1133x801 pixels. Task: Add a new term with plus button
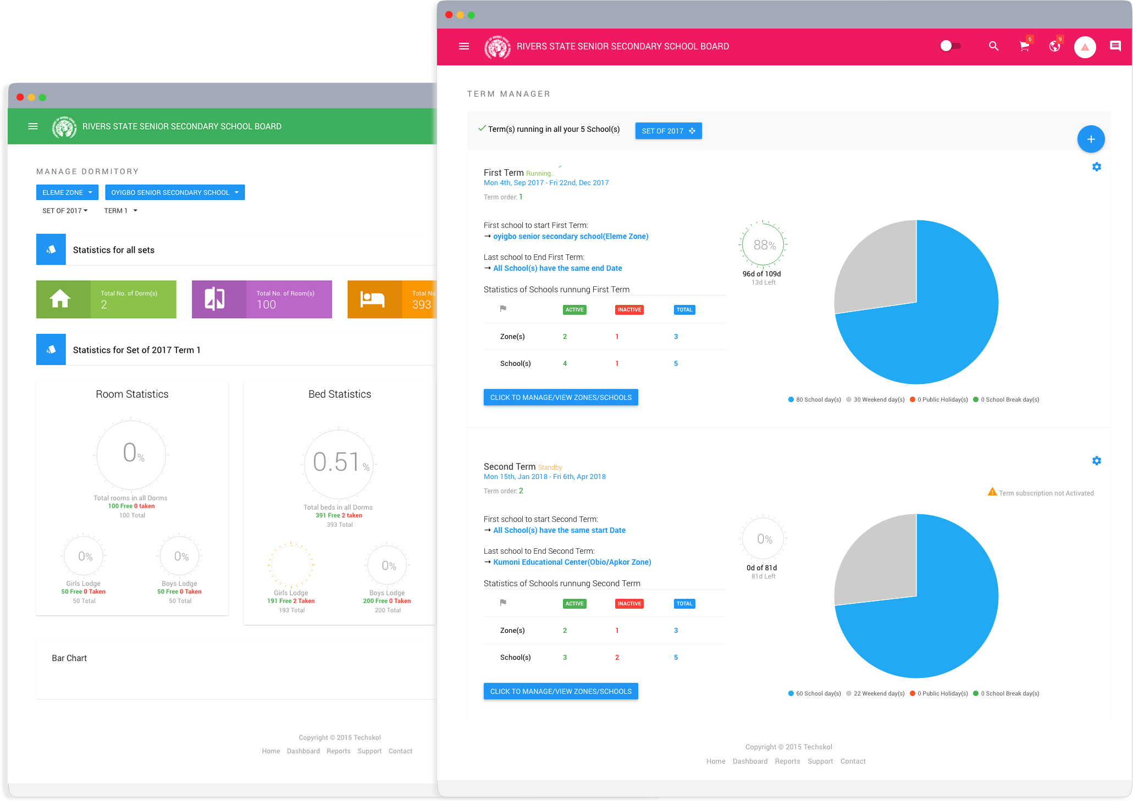pos(1091,139)
